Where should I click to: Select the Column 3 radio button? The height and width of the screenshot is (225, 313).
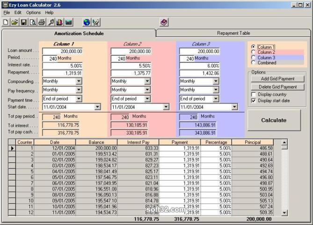pyautogui.click(x=253, y=57)
